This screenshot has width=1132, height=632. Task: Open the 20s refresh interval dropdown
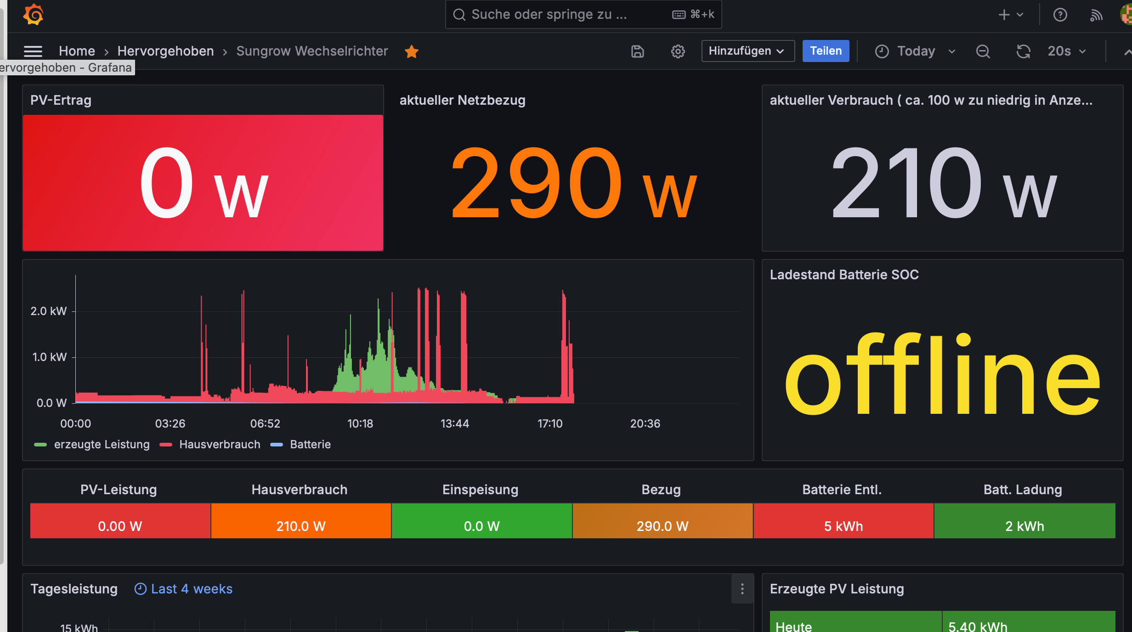pos(1067,51)
